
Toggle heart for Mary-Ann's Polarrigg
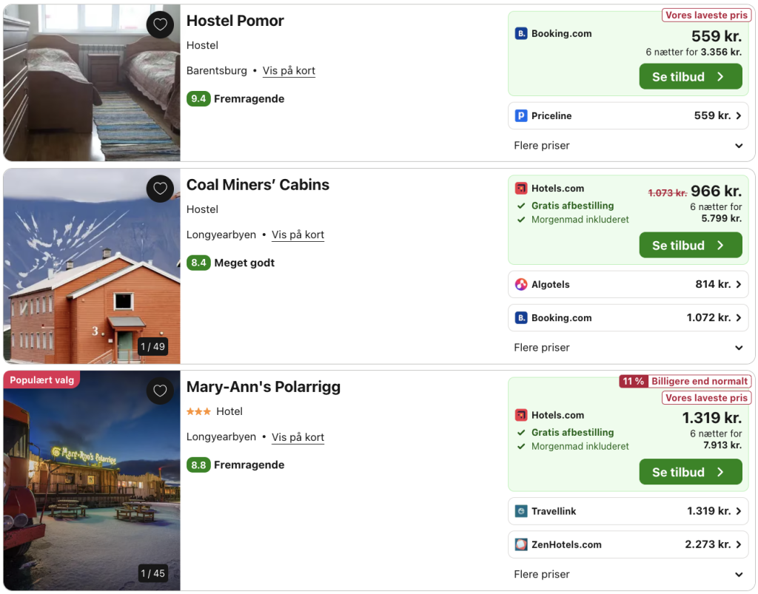(x=160, y=391)
